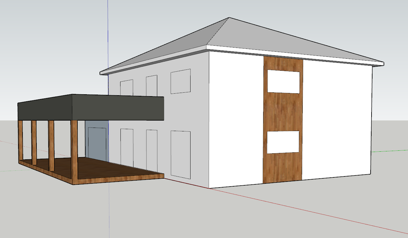Select the blue-gray door under the porch
Screen dimensions: 408x238
(x=97, y=143)
